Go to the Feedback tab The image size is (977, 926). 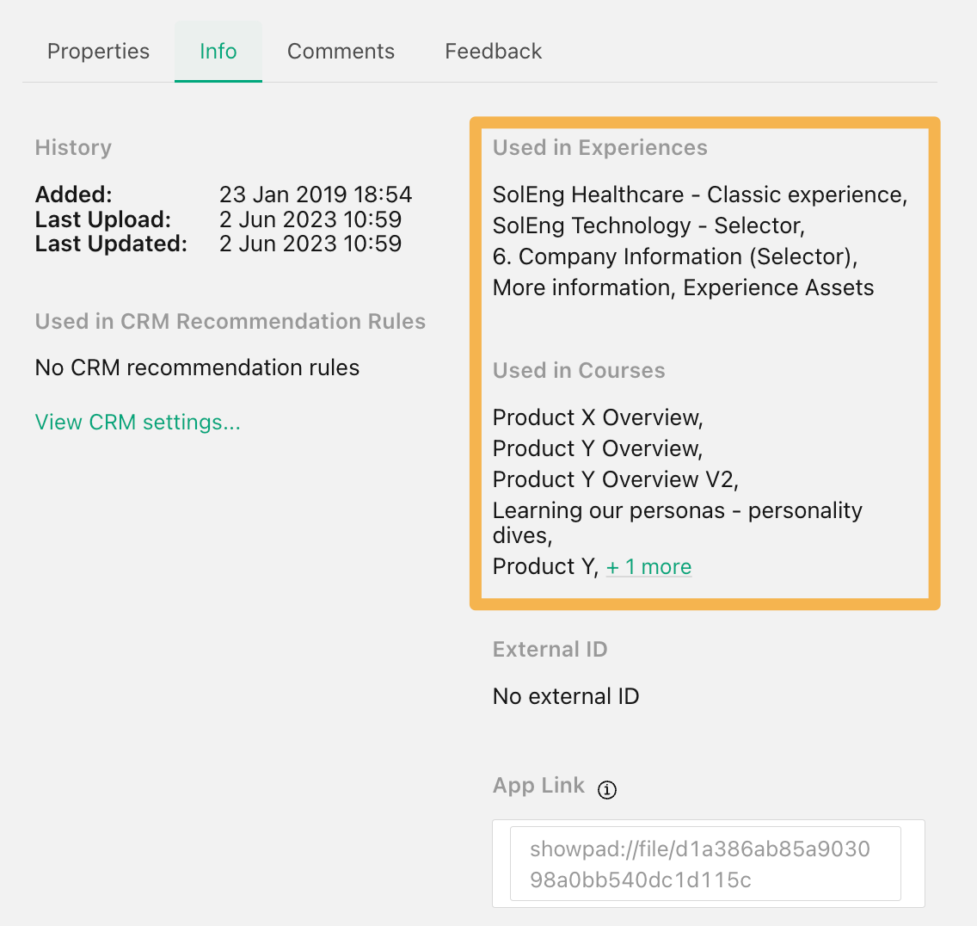tap(494, 51)
